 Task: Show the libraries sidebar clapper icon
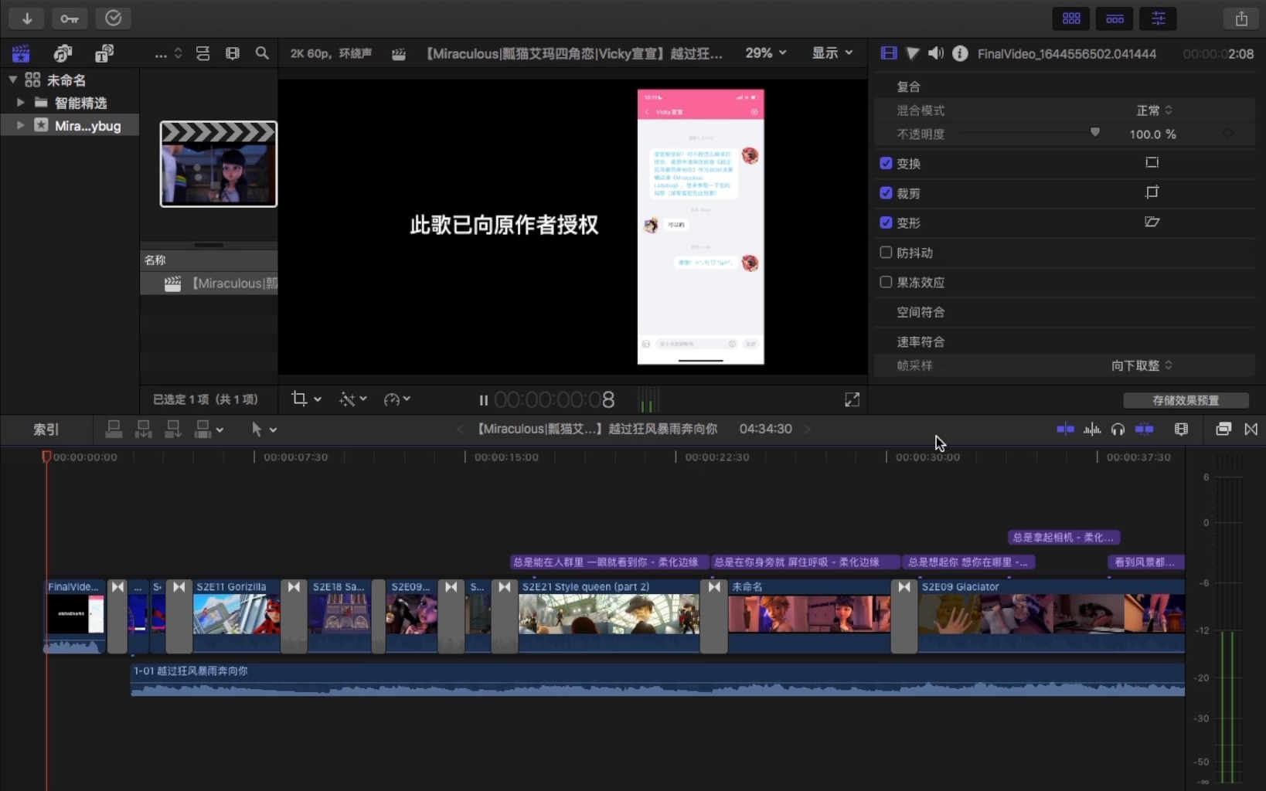21,53
